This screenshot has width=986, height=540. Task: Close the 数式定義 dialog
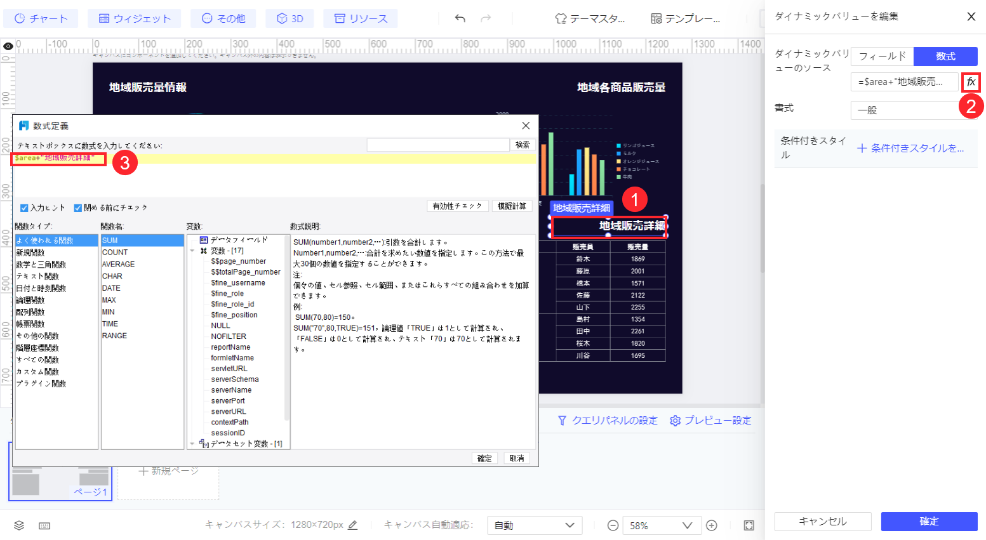tap(526, 126)
